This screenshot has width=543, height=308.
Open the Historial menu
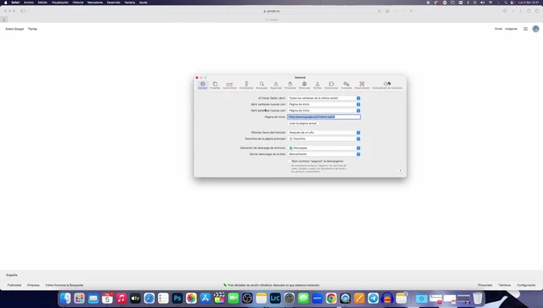point(78,2)
